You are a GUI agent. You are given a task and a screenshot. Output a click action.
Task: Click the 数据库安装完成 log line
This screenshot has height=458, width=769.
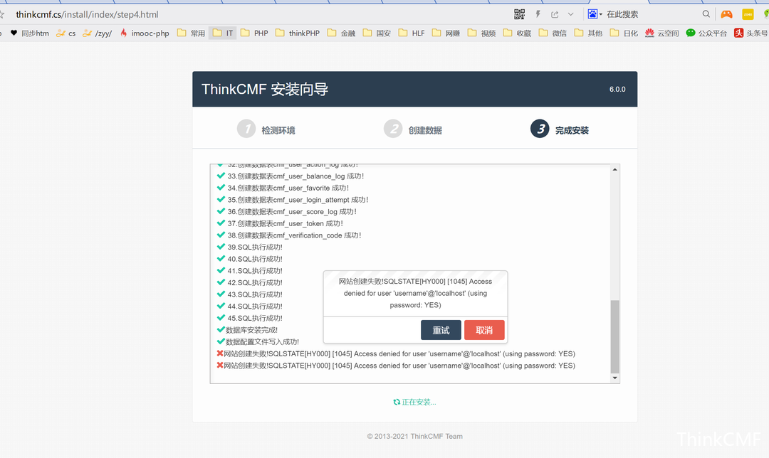pyautogui.click(x=251, y=330)
